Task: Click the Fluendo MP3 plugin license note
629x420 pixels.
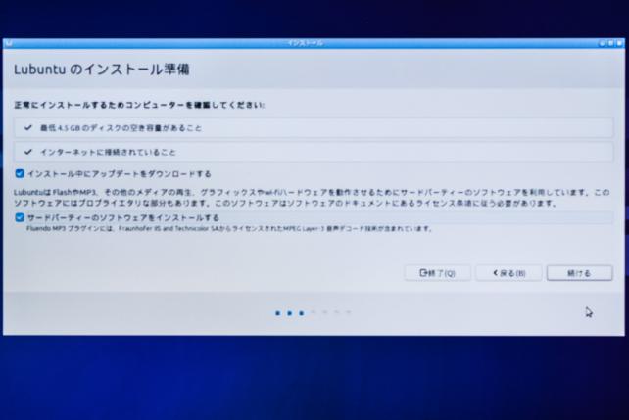Action: [229, 229]
